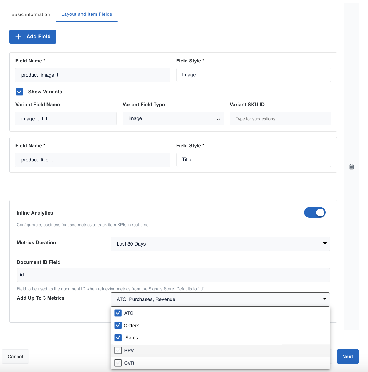Viewport: 368px width, 372px height.
Task: Switch to the Basic information tab
Action: click(31, 14)
